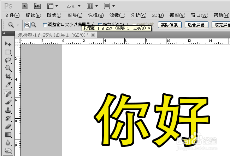Image resolution: width=230 pixels, height=156 pixels.
Task: Open the 图层(L) menu
Action: [75, 15]
